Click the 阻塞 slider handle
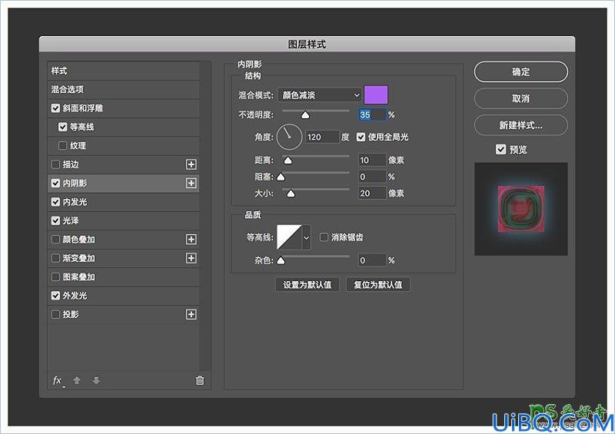Screen dimensions: 615x434 281,177
